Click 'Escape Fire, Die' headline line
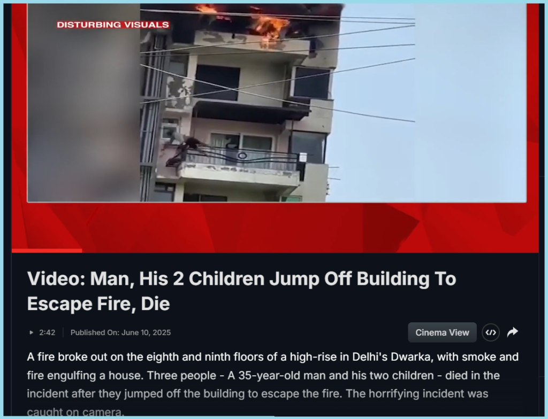 click(98, 304)
